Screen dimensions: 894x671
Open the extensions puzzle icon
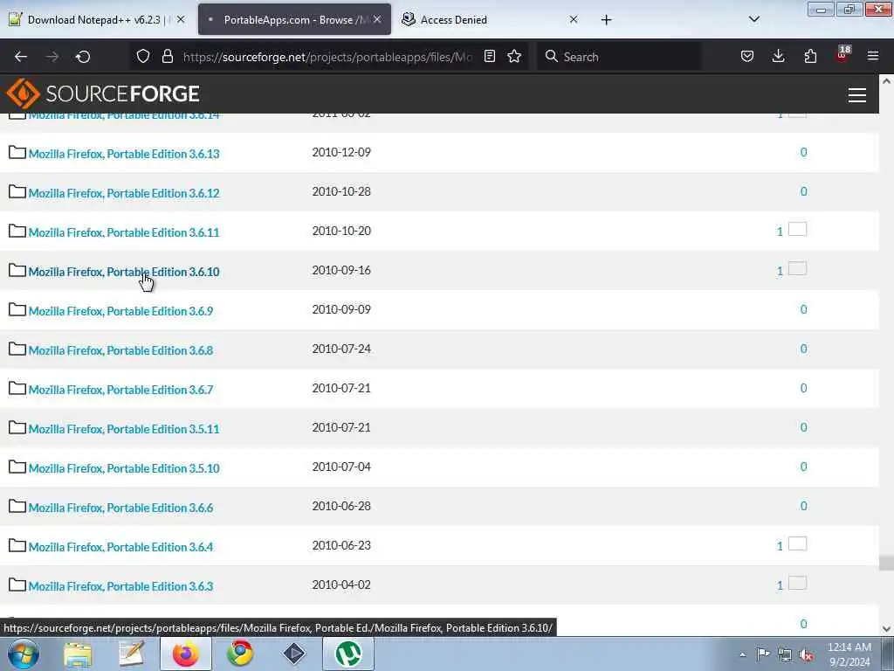tap(810, 56)
